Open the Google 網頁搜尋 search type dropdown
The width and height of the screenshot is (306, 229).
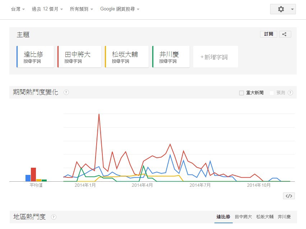(120, 9)
